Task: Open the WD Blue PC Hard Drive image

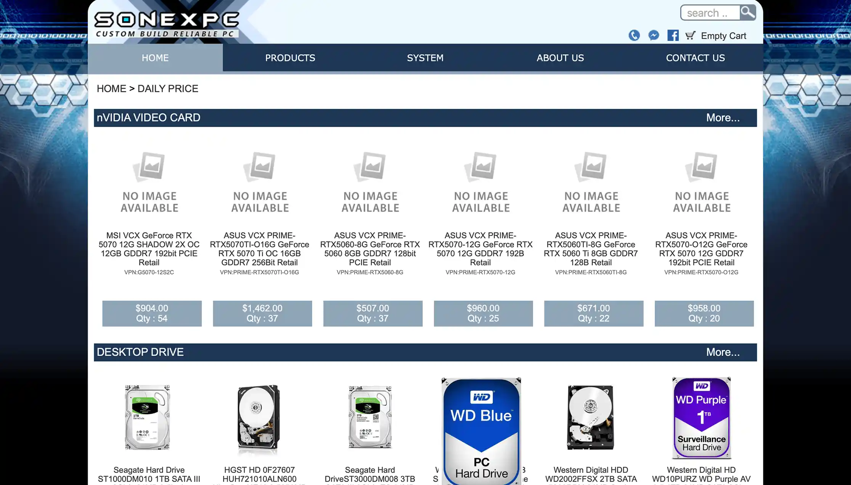Action: (481, 431)
